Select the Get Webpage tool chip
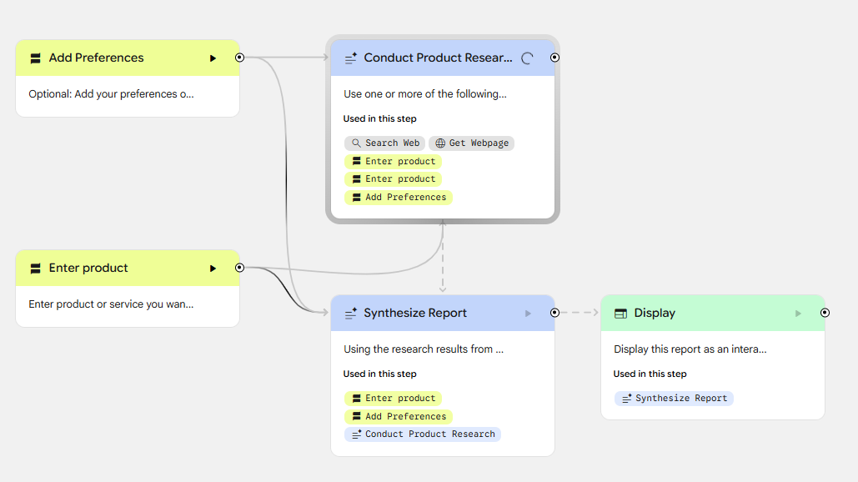The image size is (858, 482). coord(471,143)
